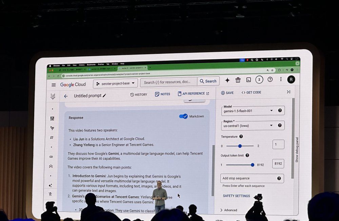This screenshot has height=221, width=339.
Task: Click GET CODE button
Action: pyautogui.click(x=251, y=92)
